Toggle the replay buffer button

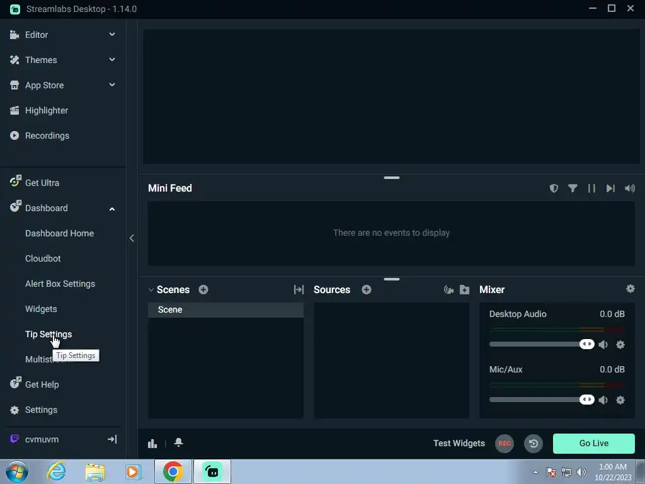(534, 444)
